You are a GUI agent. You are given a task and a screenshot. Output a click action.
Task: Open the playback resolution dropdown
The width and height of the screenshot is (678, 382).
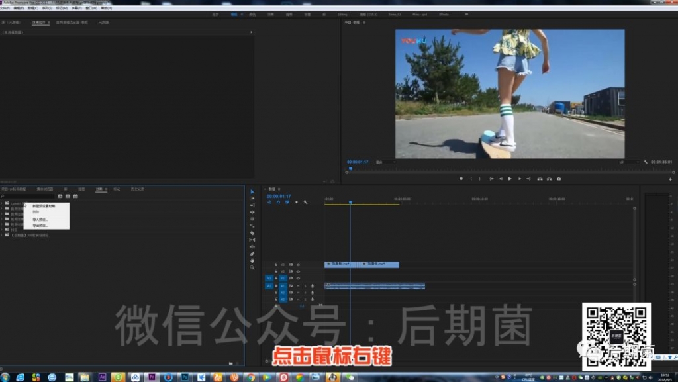(629, 162)
